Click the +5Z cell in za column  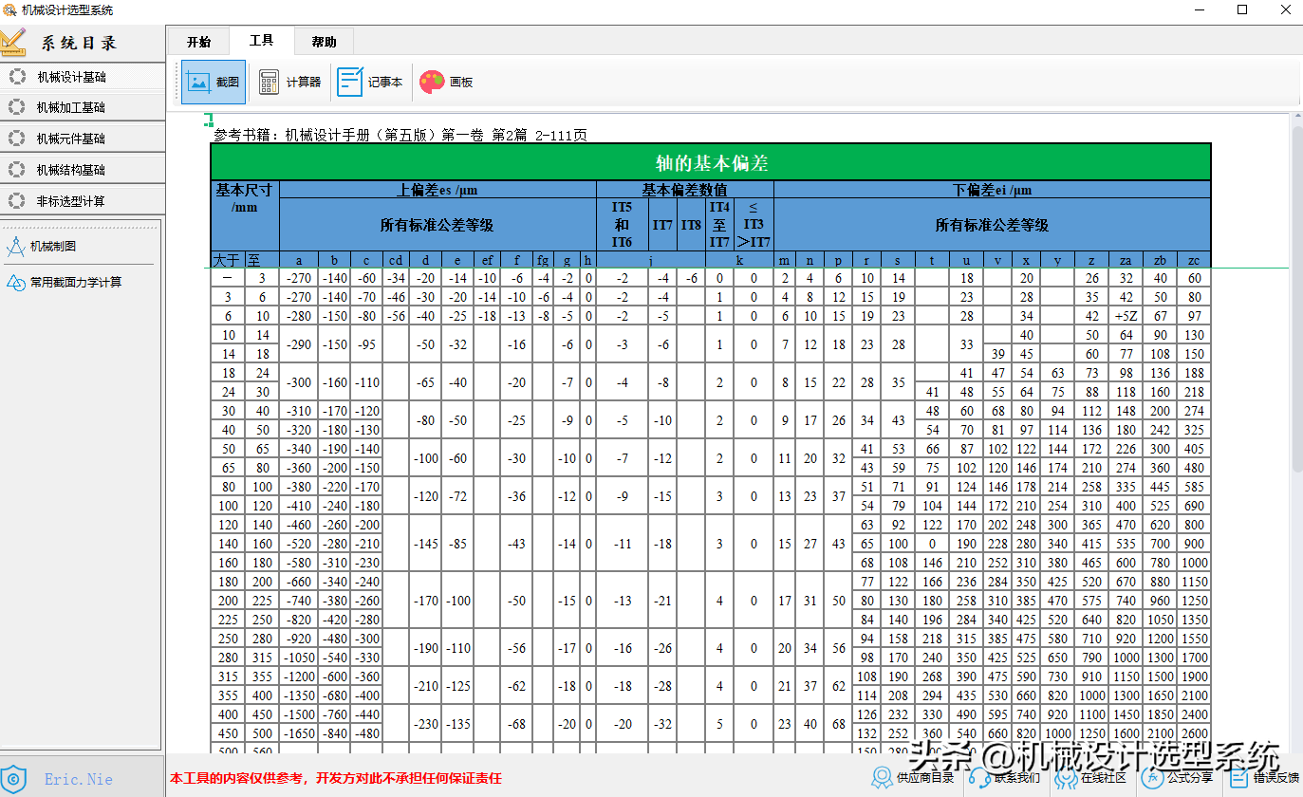[1126, 316]
